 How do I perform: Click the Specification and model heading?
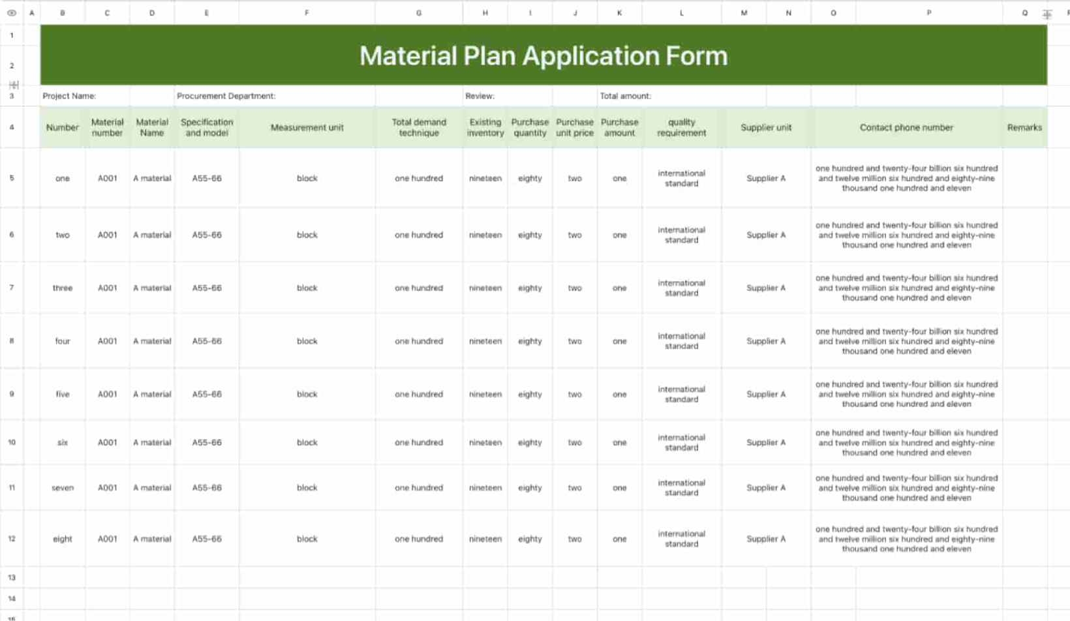(207, 127)
